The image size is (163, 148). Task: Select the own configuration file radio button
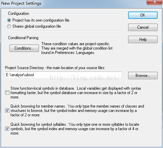pyautogui.click(x=9, y=20)
